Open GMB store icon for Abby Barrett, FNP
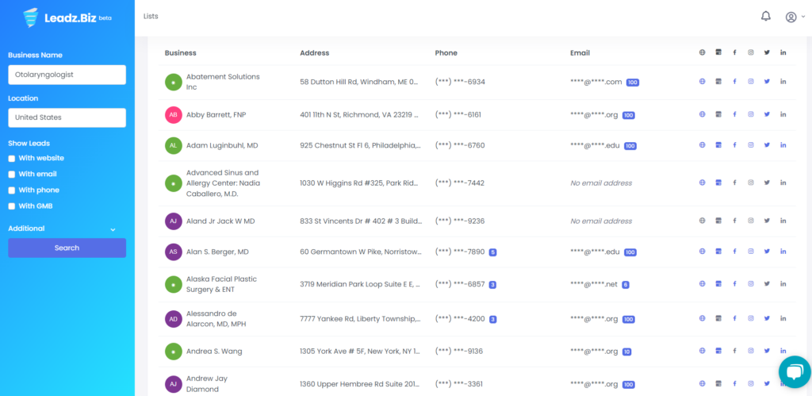The image size is (812, 396). tap(718, 114)
